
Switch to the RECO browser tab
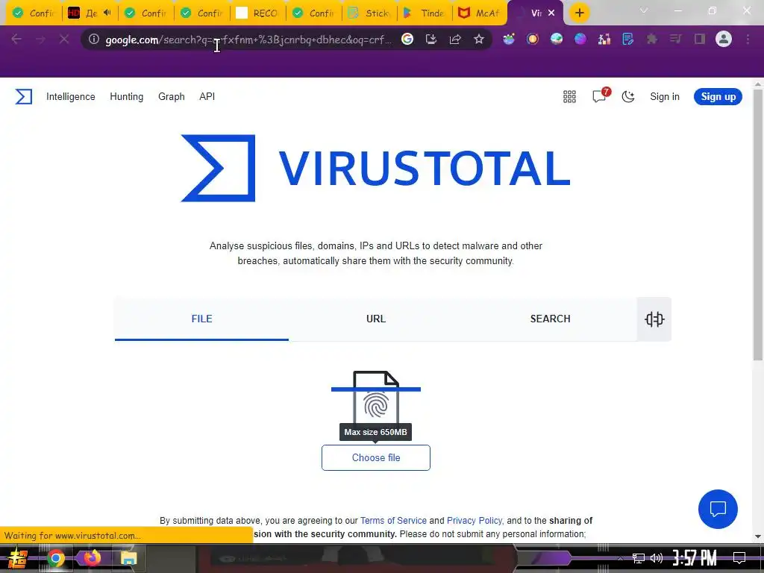pos(257,13)
